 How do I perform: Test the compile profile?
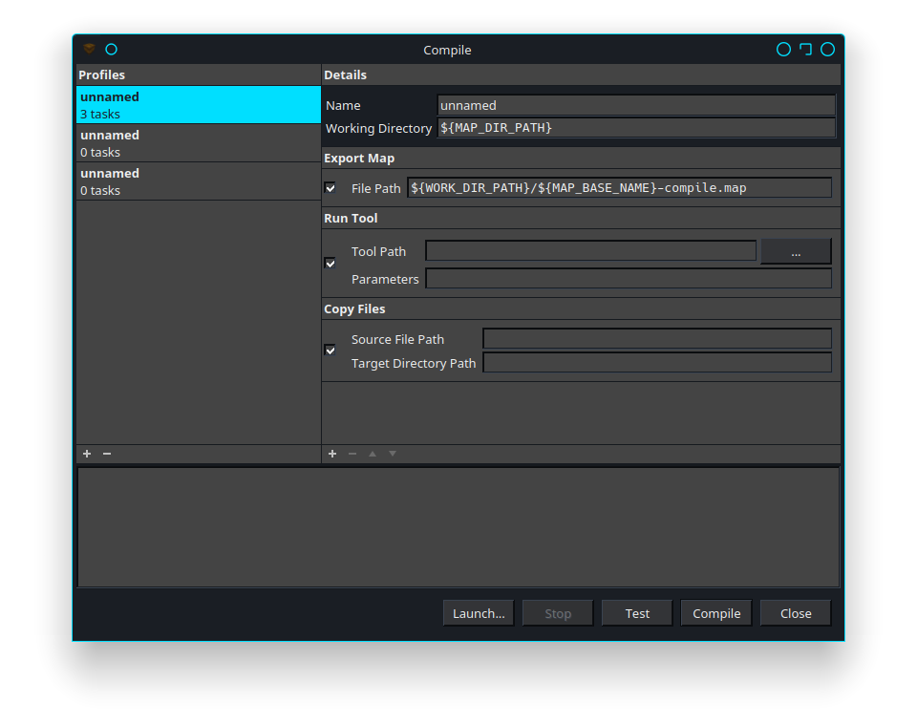[x=636, y=612]
